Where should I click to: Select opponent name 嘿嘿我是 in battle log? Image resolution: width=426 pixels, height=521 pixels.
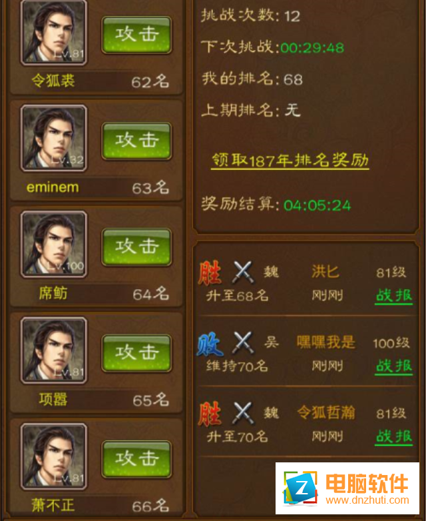tap(325, 342)
